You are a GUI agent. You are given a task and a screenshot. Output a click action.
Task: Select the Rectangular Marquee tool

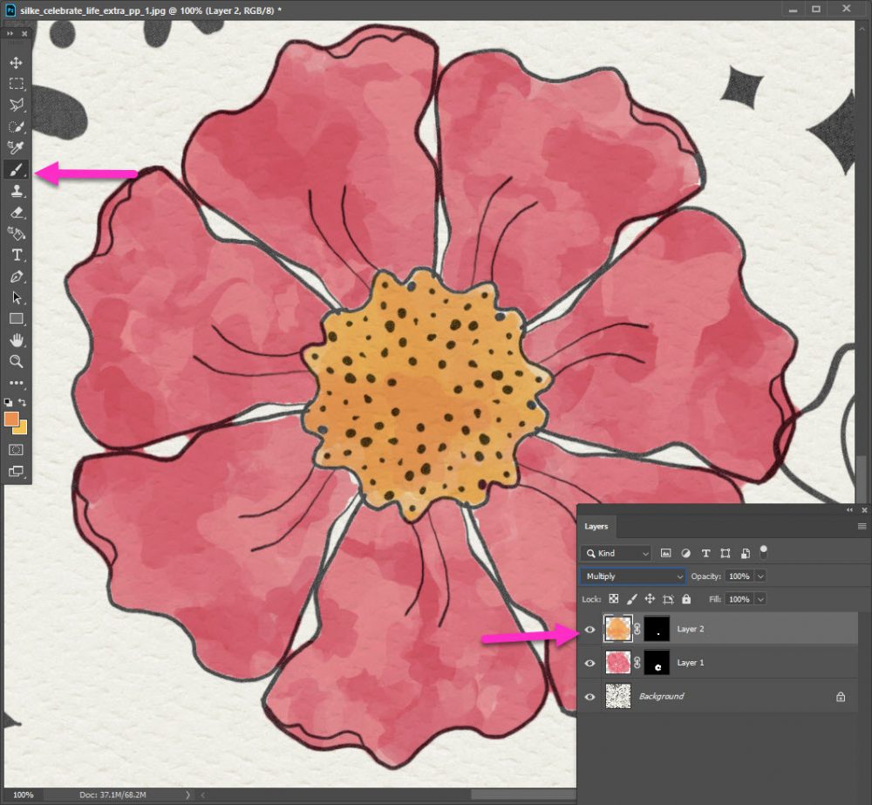click(x=17, y=84)
